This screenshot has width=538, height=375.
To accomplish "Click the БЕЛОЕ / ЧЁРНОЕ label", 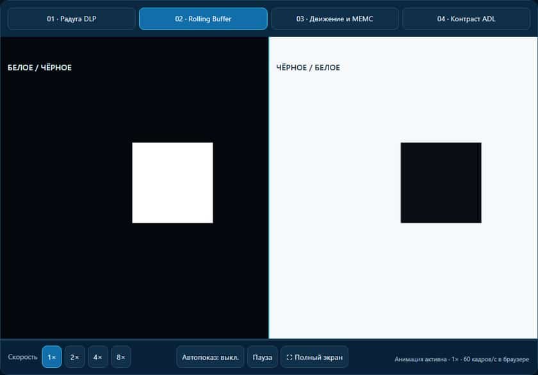I will 40,68.
